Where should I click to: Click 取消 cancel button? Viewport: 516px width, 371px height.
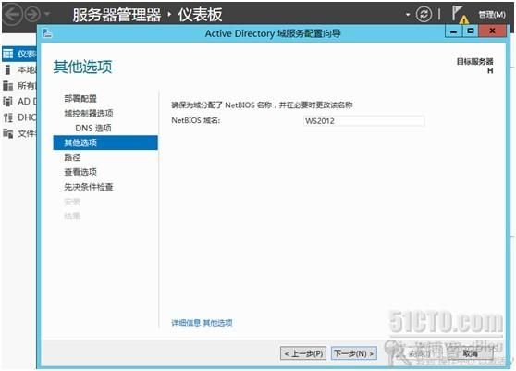tap(471, 353)
